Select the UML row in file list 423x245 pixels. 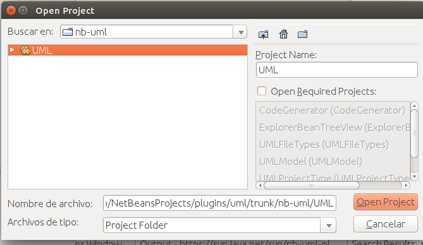tap(128, 51)
